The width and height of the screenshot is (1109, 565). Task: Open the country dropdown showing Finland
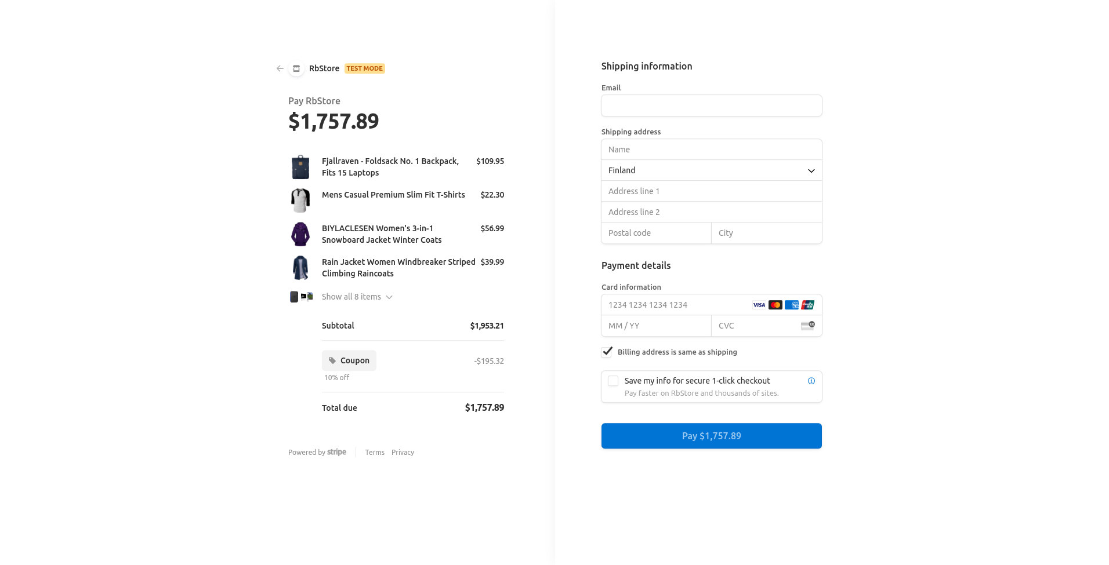(x=711, y=170)
